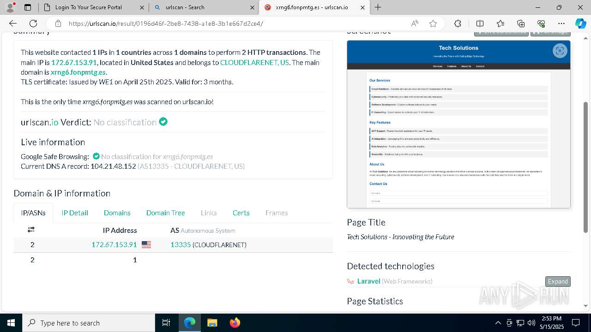This screenshot has width=591, height=332.
Task: Open AS 13335 link
Action: point(181,245)
